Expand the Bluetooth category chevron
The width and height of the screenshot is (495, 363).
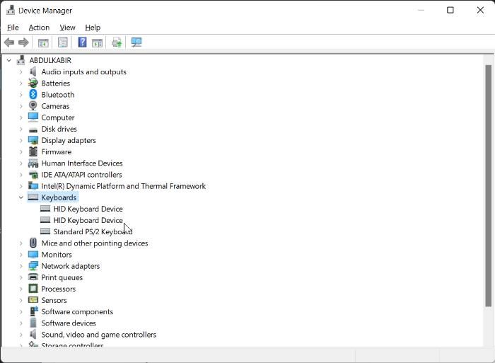(x=21, y=95)
